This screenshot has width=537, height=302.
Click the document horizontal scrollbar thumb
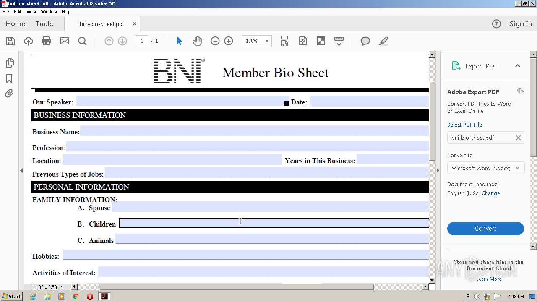click(x=237, y=287)
